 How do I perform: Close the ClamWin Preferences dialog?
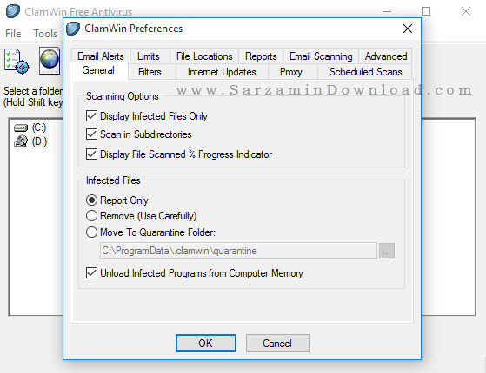408,29
